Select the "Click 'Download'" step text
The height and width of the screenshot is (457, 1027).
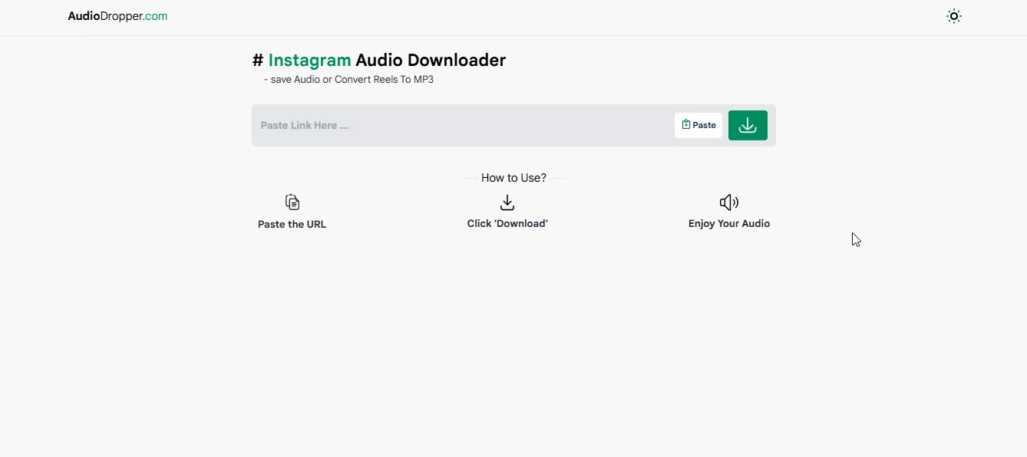pos(507,224)
